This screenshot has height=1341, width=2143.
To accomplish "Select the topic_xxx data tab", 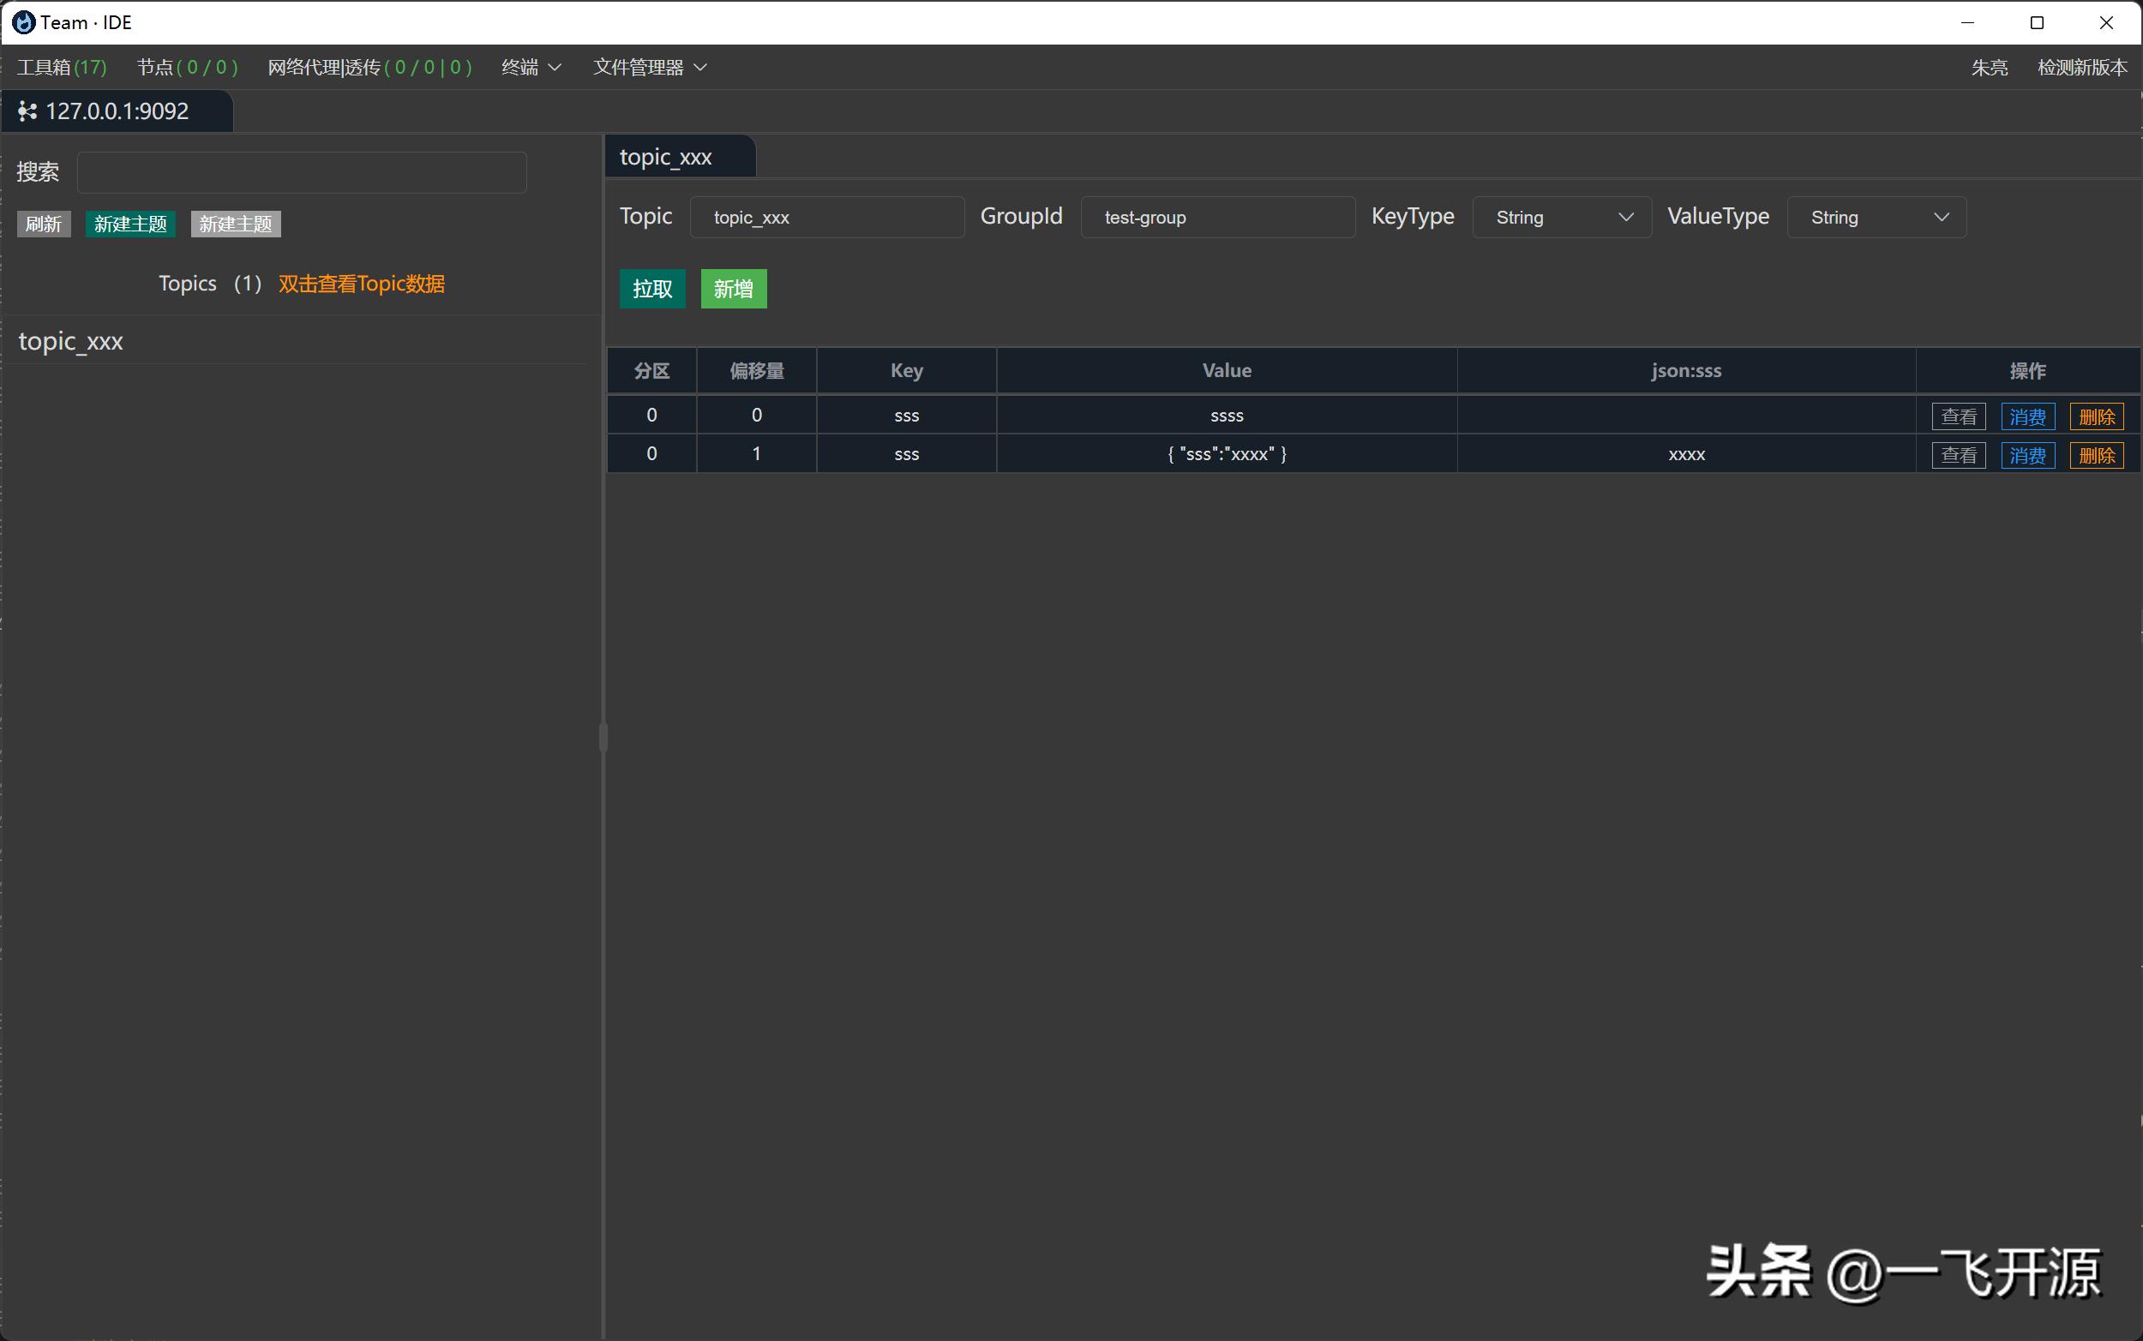I will [666, 158].
